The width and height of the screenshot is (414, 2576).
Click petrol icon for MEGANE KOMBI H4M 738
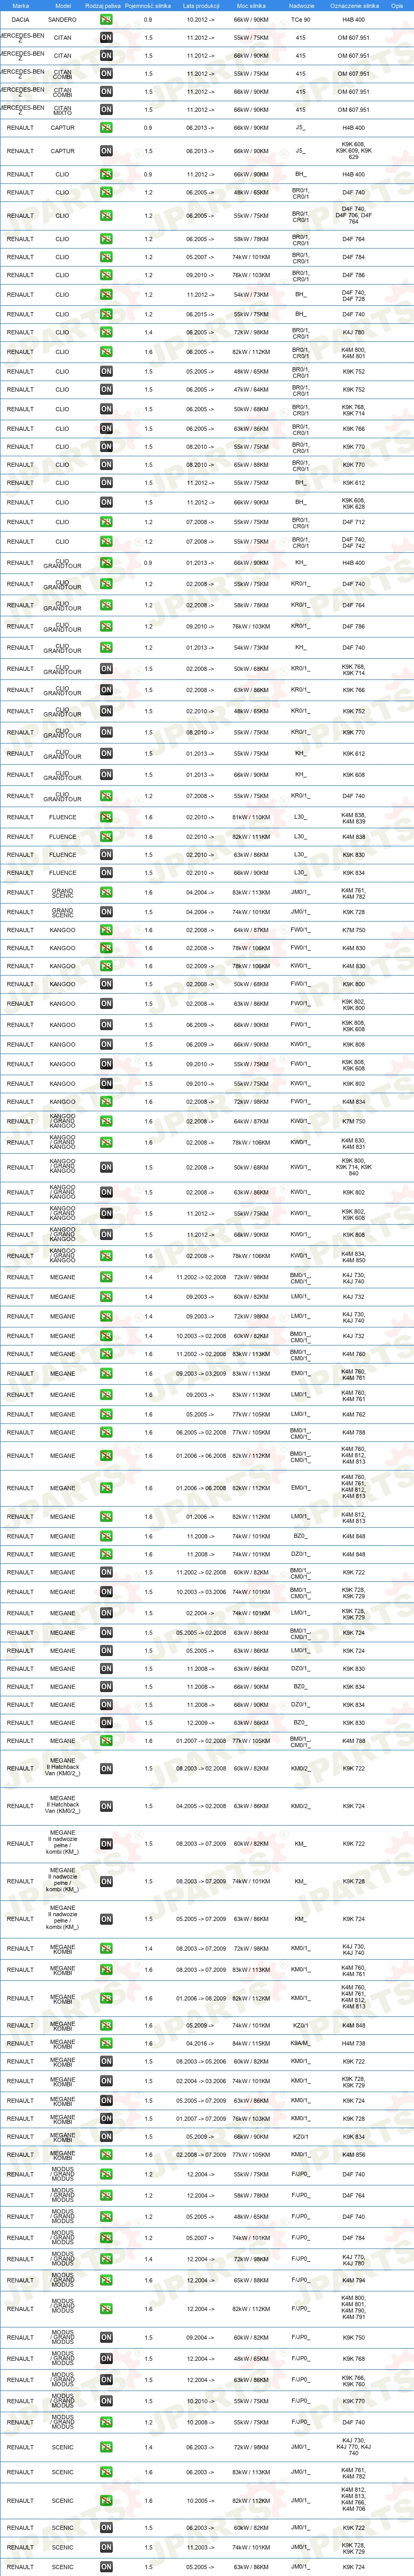(x=106, y=2043)
